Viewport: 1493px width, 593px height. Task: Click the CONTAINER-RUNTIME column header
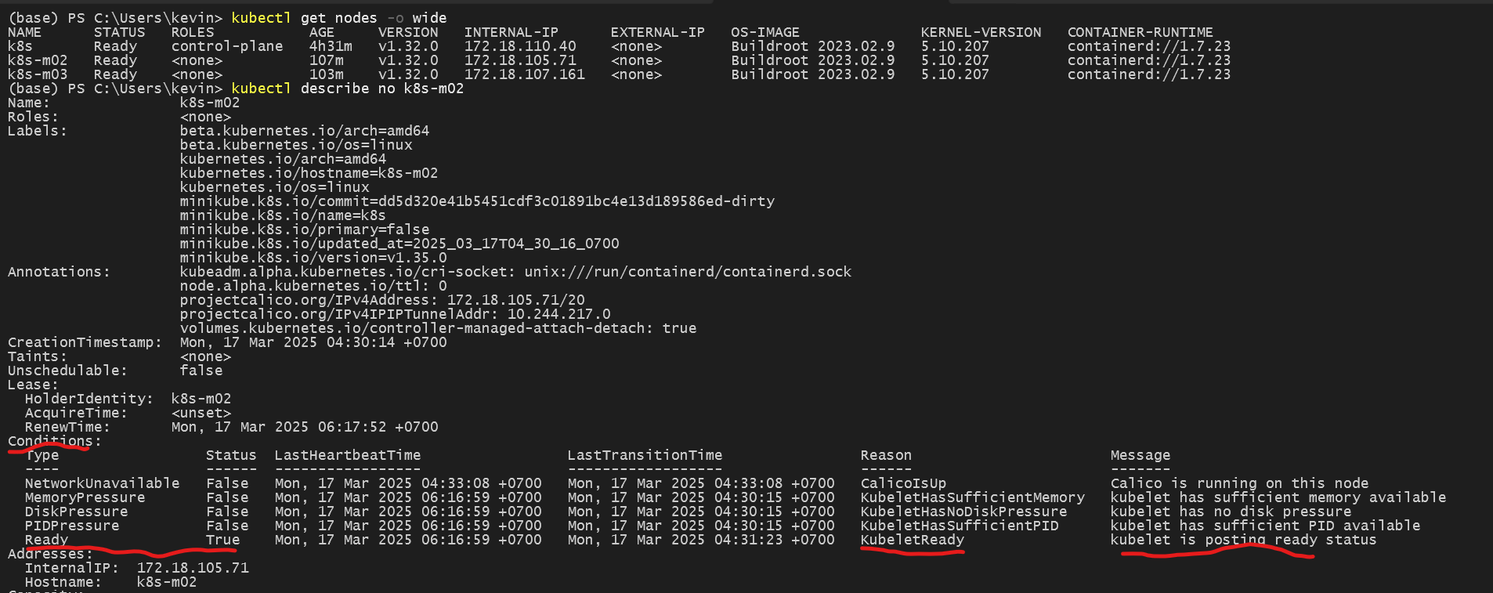[1140, 32]
